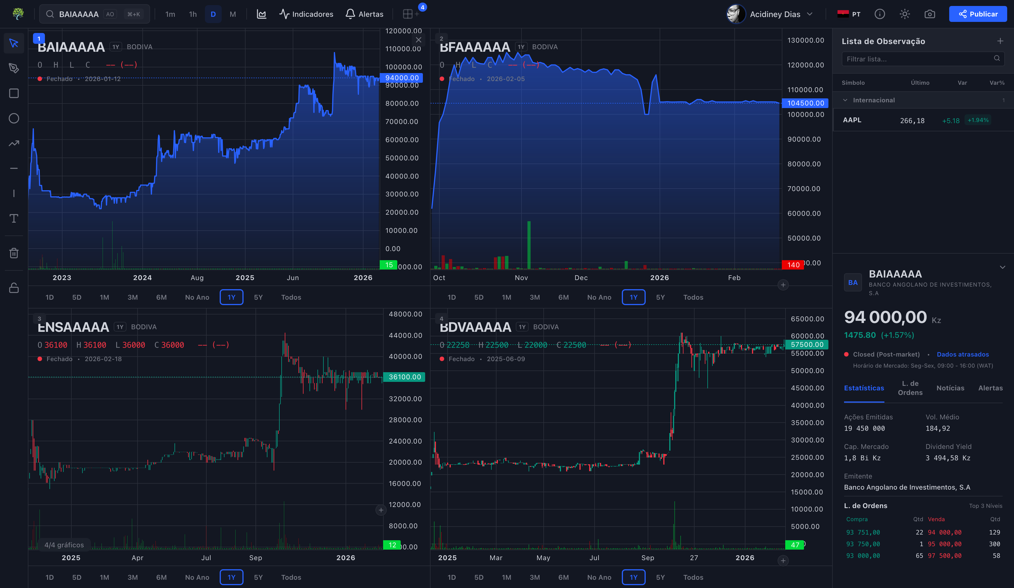This screenshot has height=588, width=1014.
Task: Click plus button on BFAAAAAA time axis
Action: tap(783, 285)
